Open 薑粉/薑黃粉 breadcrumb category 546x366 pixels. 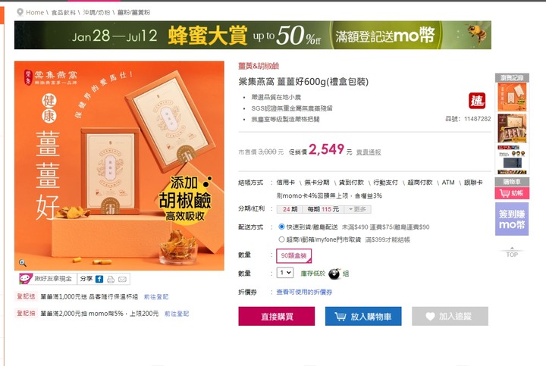(x=133, y=13)
